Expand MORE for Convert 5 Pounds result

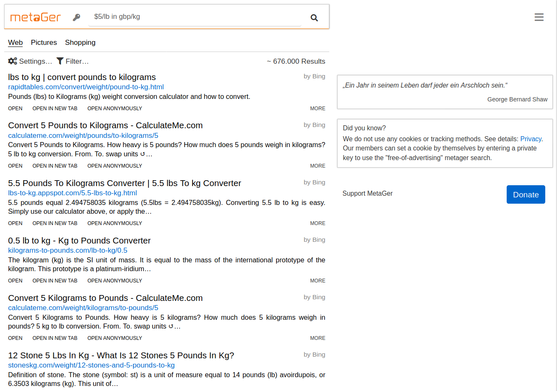[x=318, y=166]
